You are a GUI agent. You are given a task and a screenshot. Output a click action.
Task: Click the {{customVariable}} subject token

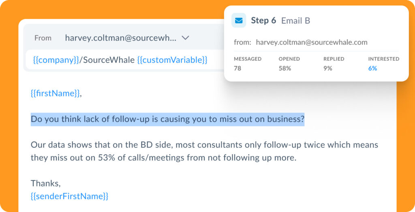tap(172, 60)
